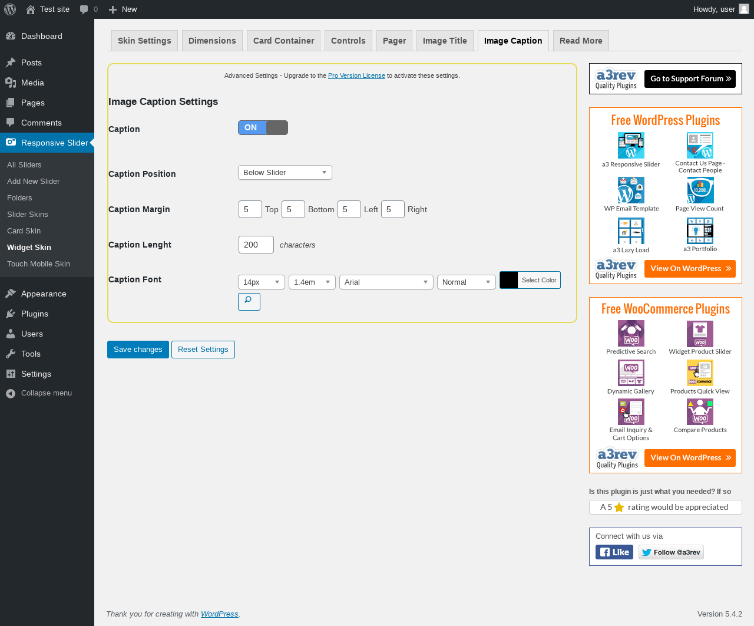
Task: Open the comments bubble in admin bar
Action: click(89, 9)
